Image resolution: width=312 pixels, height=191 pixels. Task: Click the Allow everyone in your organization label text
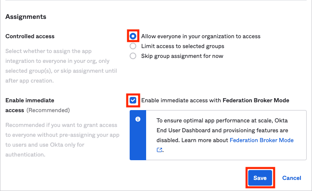click(201, 36)
